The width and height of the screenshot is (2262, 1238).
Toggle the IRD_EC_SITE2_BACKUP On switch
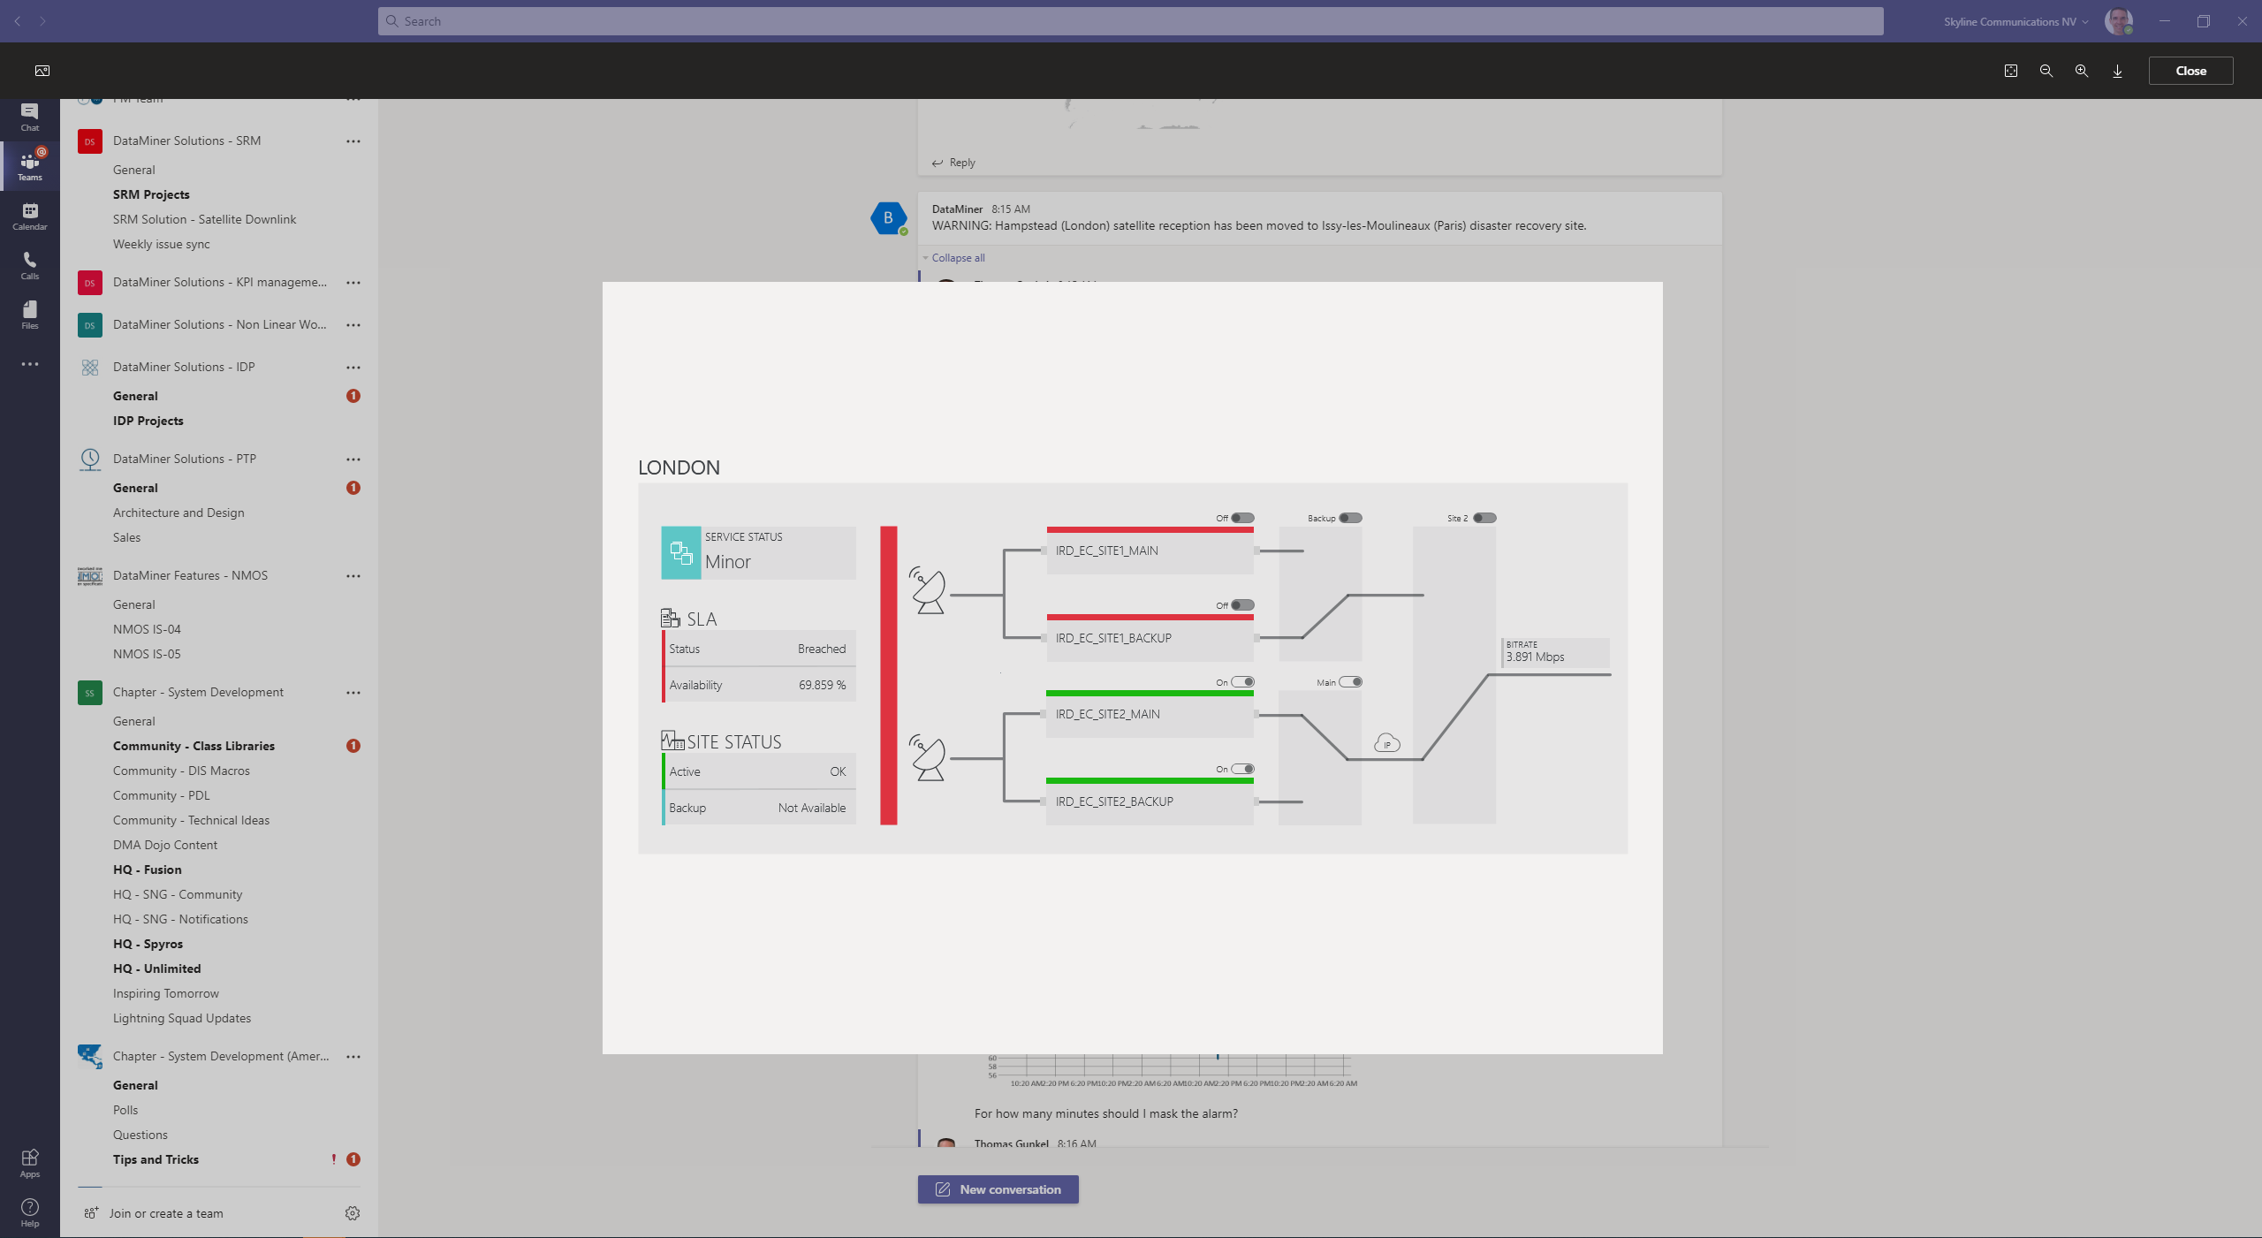coord(1242,769)
